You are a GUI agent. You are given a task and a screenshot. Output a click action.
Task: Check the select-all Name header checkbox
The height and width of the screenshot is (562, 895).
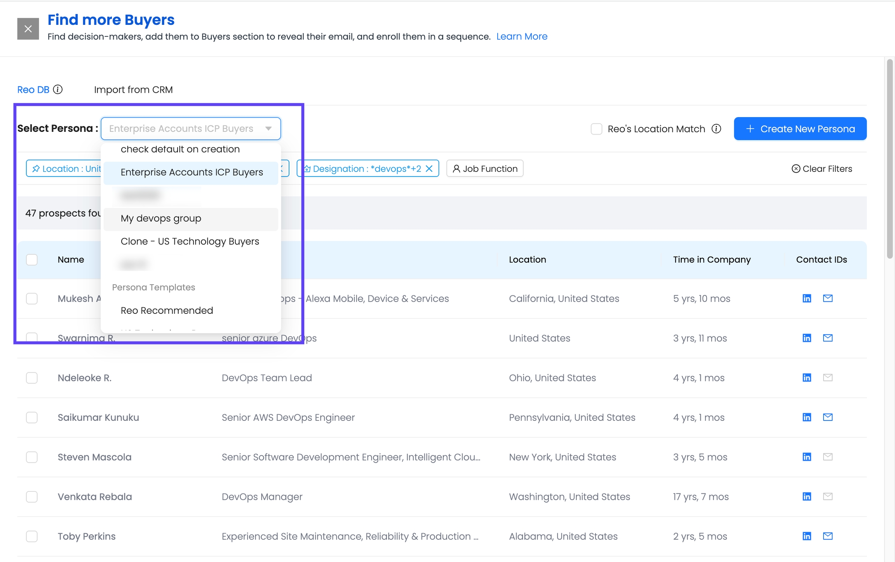coord(32,259)
